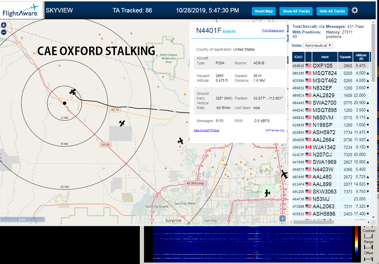Click the Reset Map button
Viewport: 379px width, 264px height.
(x=264, y=11)
